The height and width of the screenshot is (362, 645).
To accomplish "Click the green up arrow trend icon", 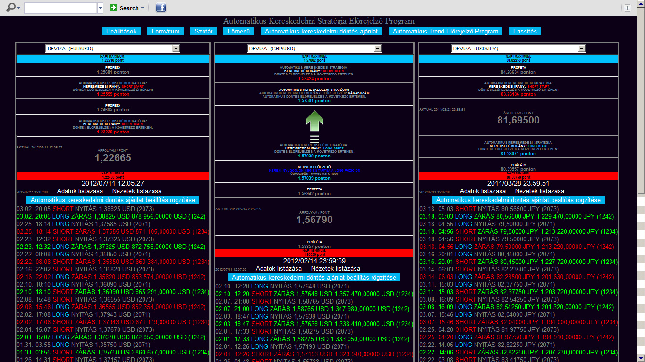I will point(314,120).
